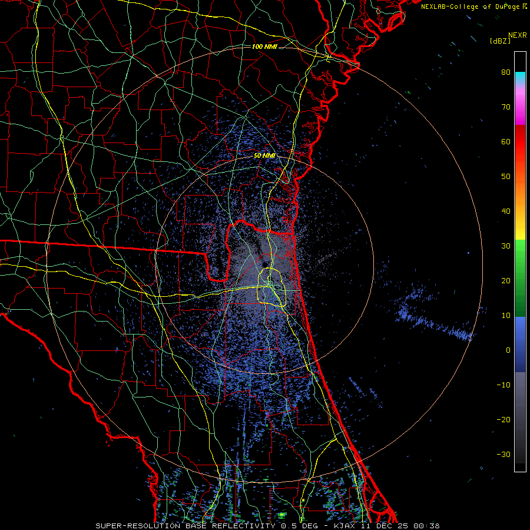Image resolution: width=530 pixels, height=530 pixels.
Task: Click the cyan top segment of color bar
Action: pos(520,77)
